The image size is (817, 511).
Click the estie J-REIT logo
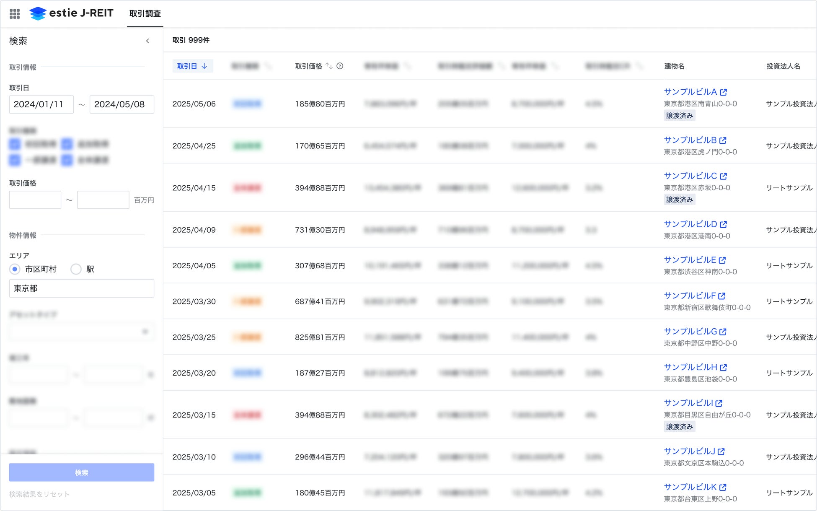(x=71, y=13)
